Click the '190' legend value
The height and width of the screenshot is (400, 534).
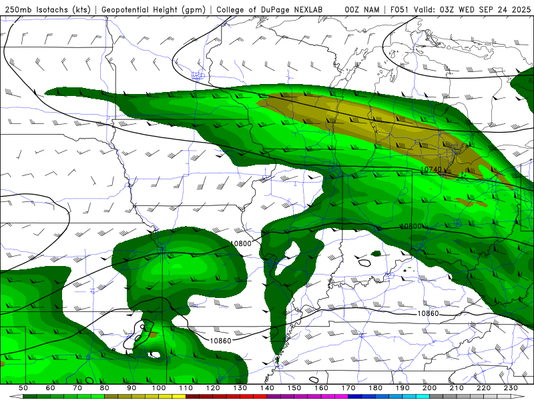(403, 388)
